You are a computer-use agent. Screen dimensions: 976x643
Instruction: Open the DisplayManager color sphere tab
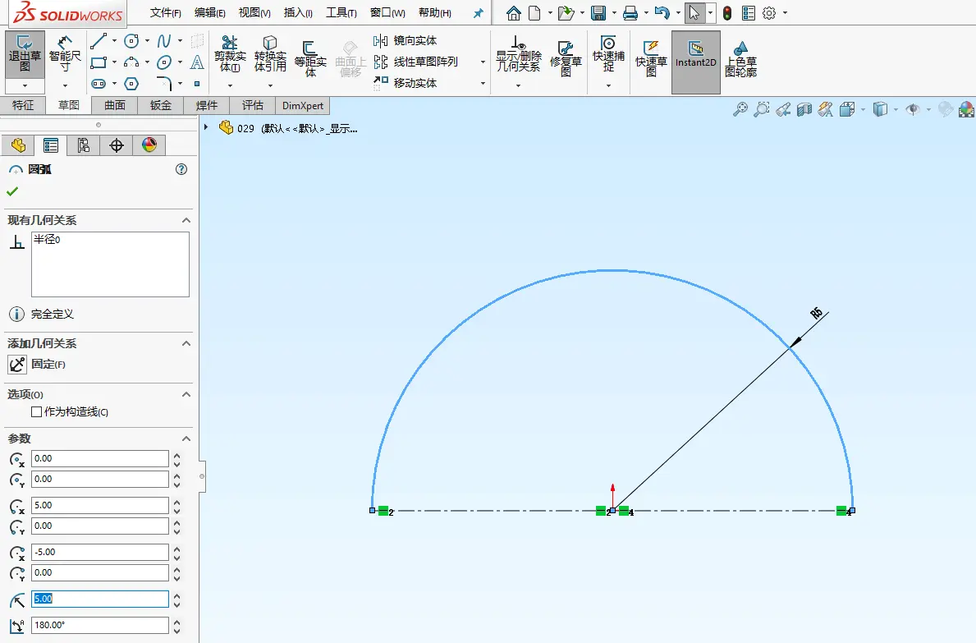click(149, 145)
